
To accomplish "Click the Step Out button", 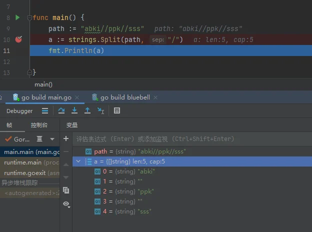I will pos(87,110).
